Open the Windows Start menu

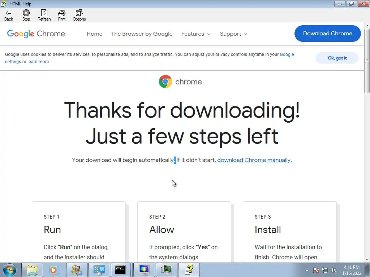pyautogui.click(x=10, y=270)
